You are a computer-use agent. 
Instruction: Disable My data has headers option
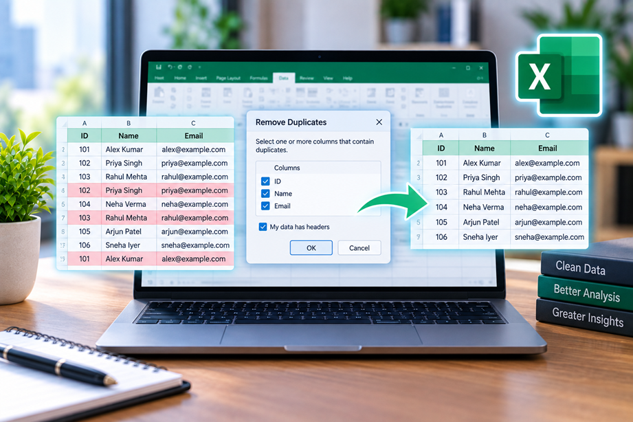tap(263, 227)
